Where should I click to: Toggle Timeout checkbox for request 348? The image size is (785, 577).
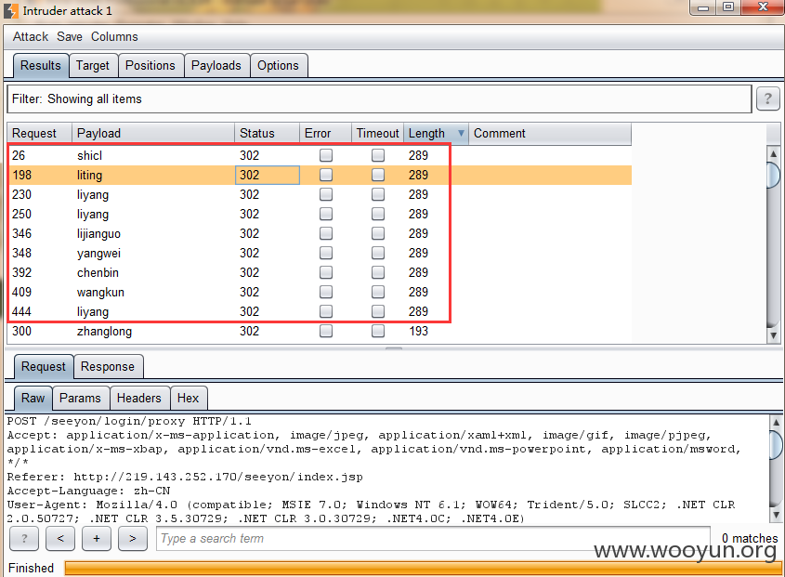tap(378, 253)
